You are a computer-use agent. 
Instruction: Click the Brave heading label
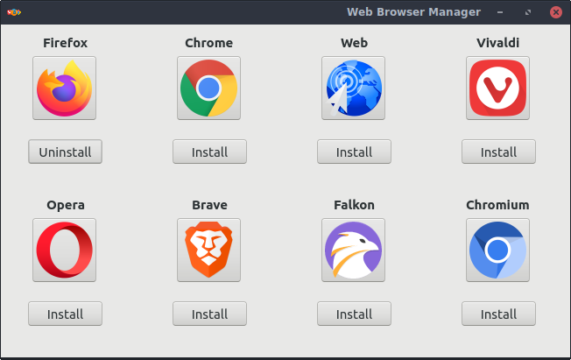click(210, 205)
